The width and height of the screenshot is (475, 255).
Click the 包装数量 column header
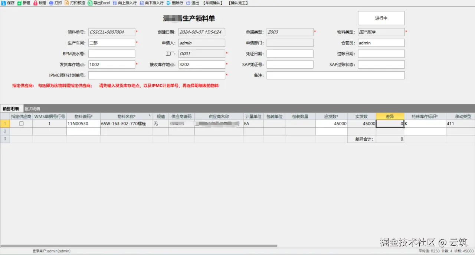(x=300, y=116)
